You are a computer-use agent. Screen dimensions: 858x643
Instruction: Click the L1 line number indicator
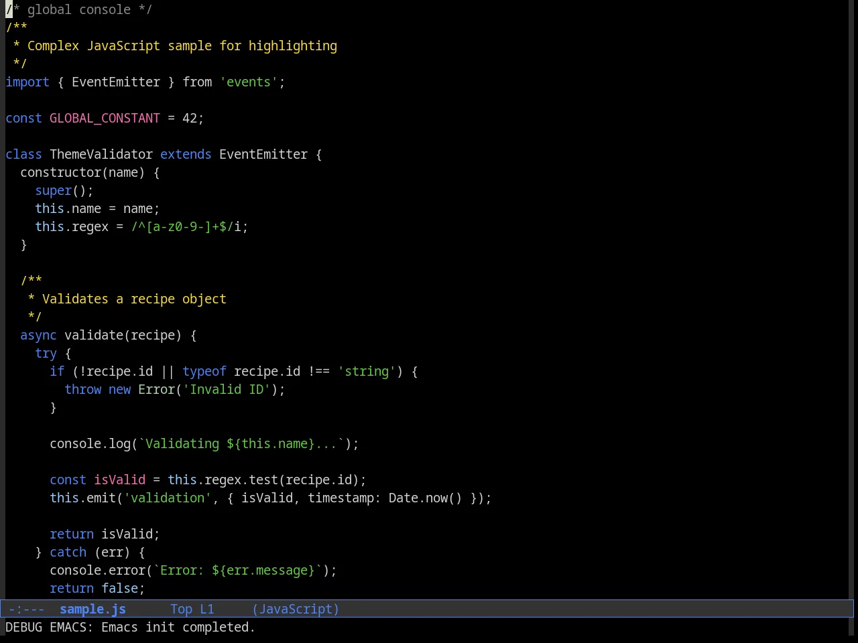point(207,609)
